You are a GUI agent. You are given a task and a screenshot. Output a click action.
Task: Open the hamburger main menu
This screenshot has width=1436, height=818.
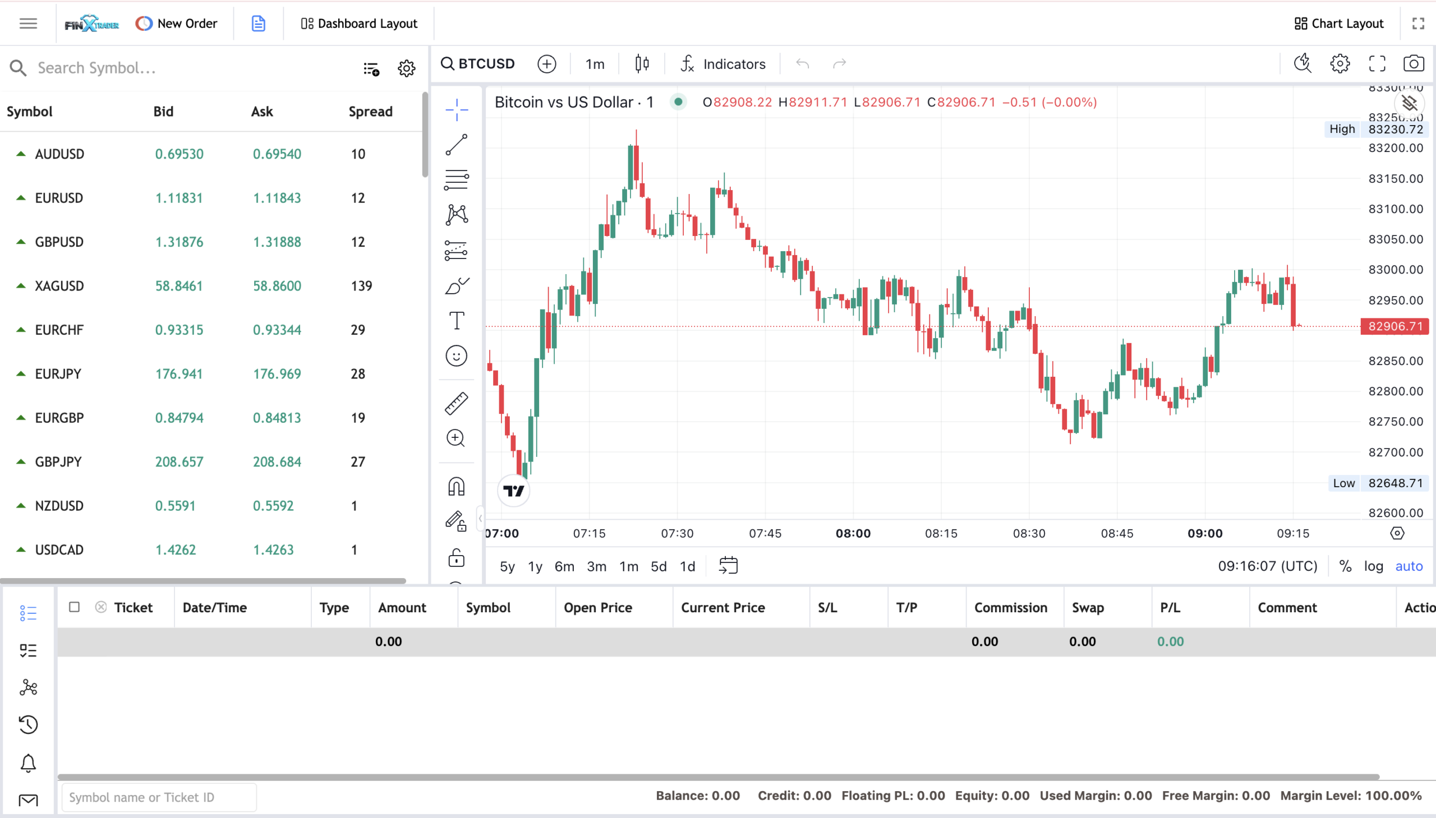(x=28, y=24)
